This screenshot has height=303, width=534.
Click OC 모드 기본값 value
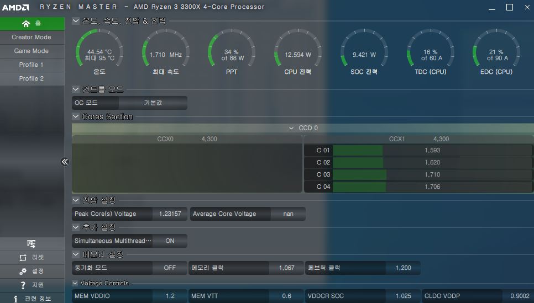(153, 103)
